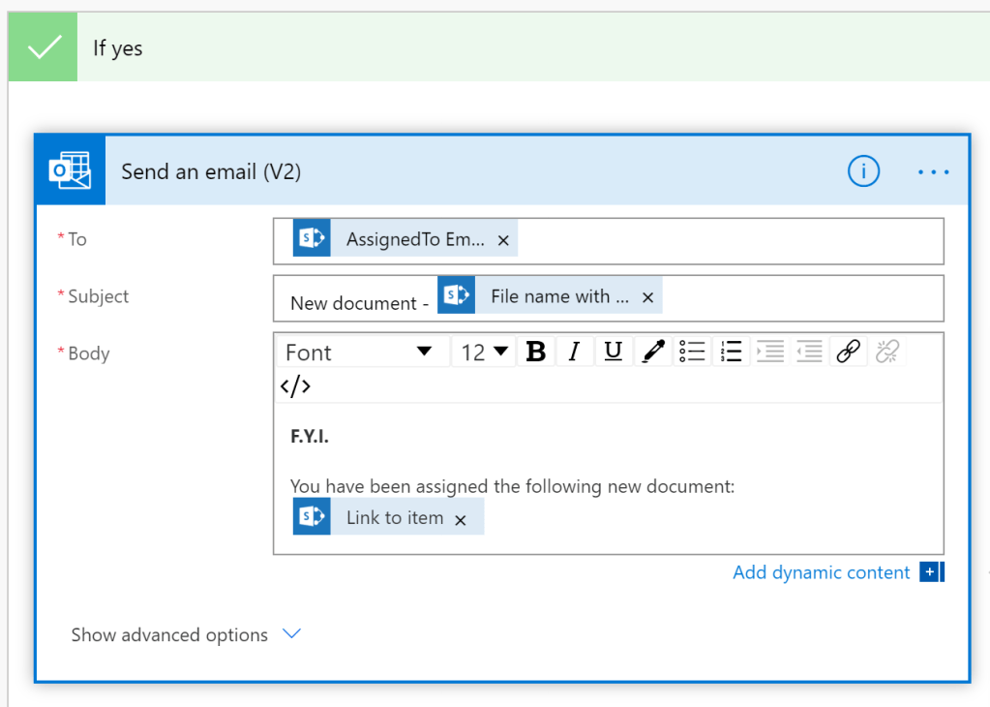Insert a hyperlink with the link icon
Image resolution: width=990 pixels, height=707 pixels.
point(848,353)
